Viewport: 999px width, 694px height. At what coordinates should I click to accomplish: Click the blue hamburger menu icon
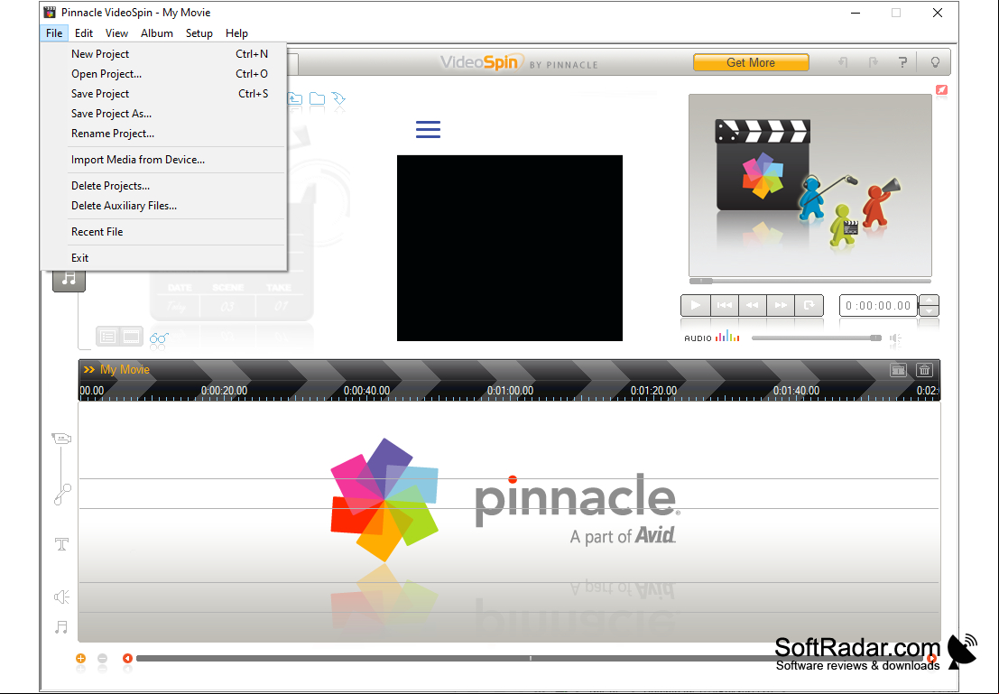[428, 129]
